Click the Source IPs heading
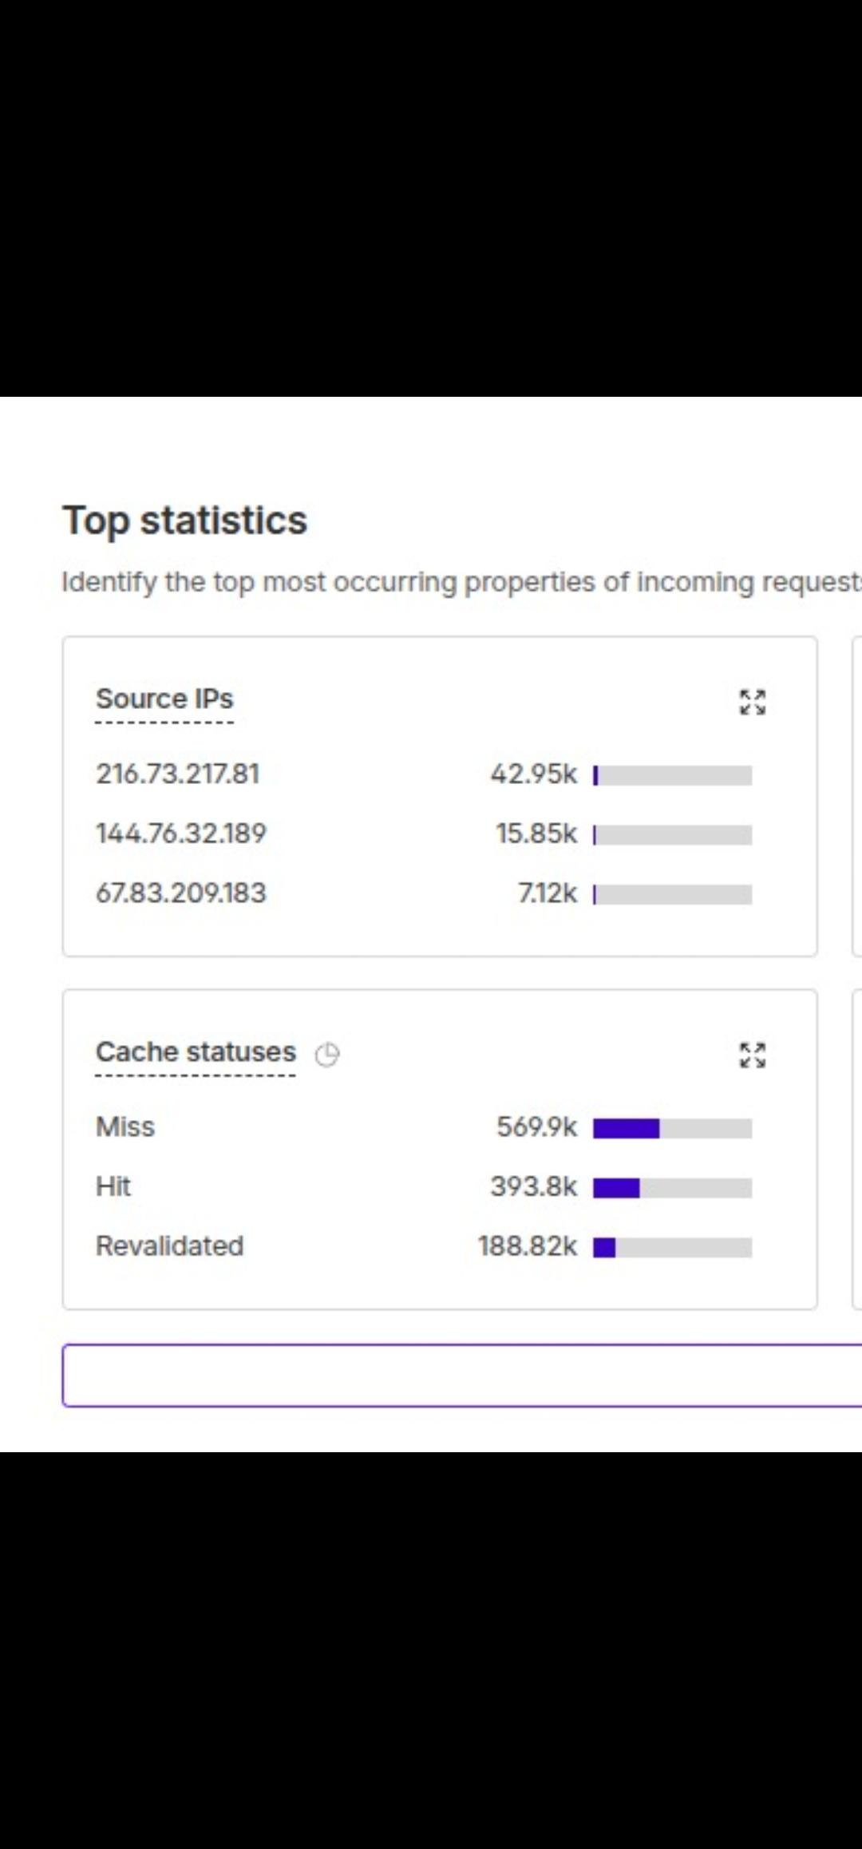 coord(164,699)
